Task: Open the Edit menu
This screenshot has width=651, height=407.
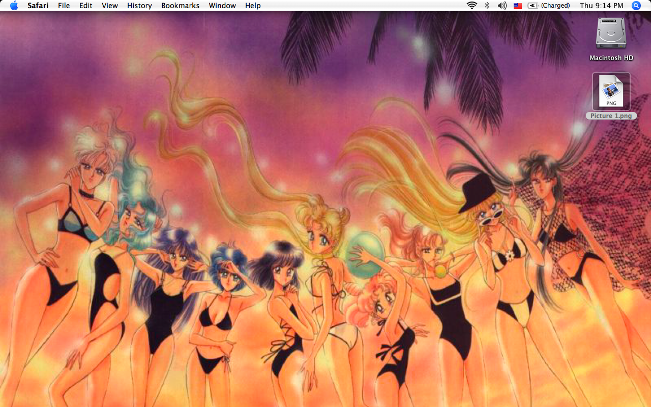Action: click(86, 6)
